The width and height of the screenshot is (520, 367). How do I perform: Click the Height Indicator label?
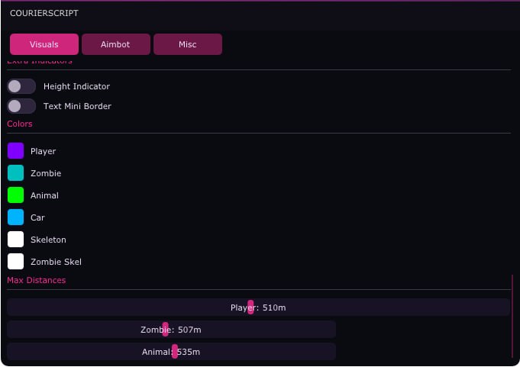[x=76, y=86]
